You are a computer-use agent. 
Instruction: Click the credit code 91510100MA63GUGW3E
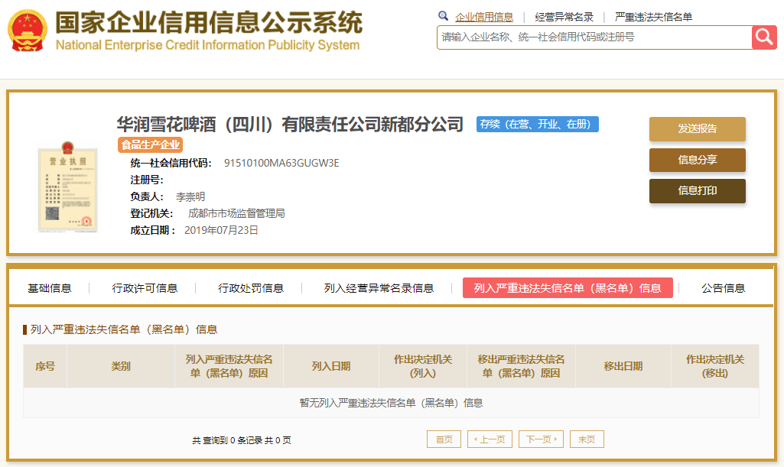coord(281,163)
